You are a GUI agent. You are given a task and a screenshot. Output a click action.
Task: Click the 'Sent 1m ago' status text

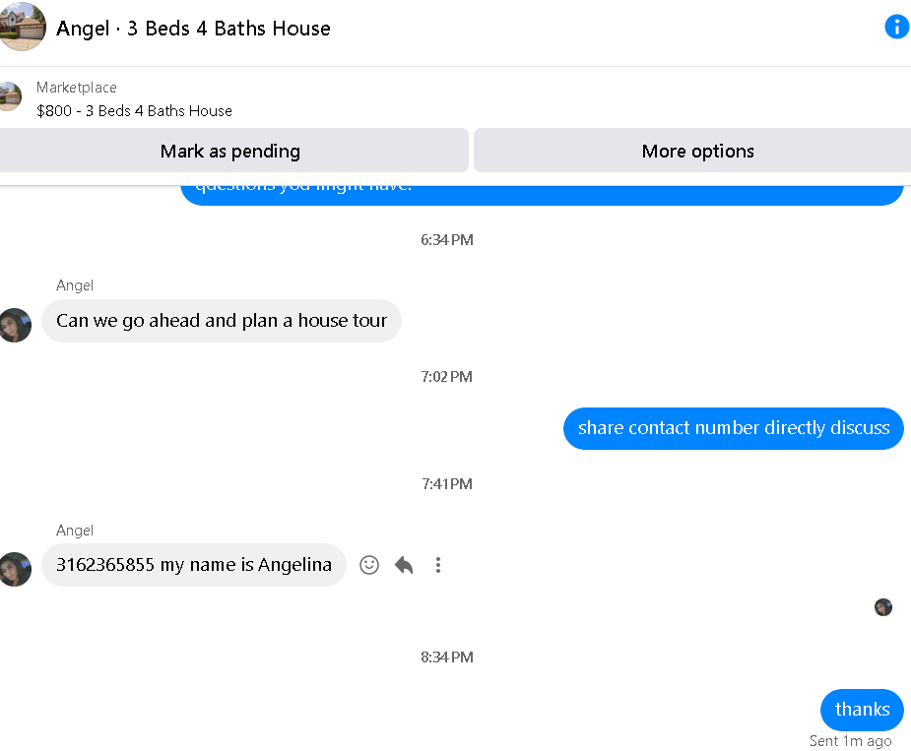(x=850, y=740)
